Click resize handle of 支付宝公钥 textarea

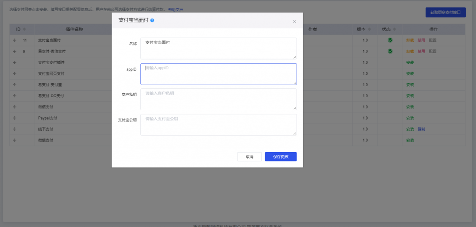coord(295,134)
